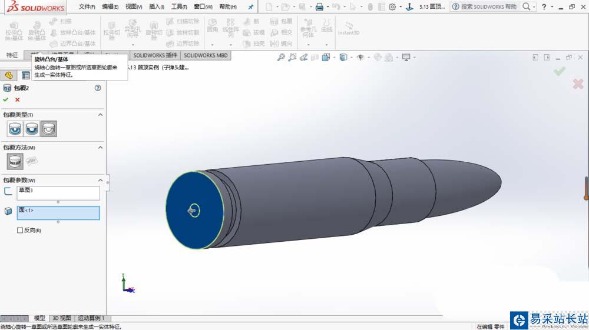Switch to the SOLIDWORKS 插件 tab
Viewport: 589px width, 330px height.
[x=155, y=55]
